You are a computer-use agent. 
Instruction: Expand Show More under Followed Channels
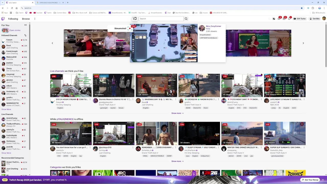pos(6,109)
